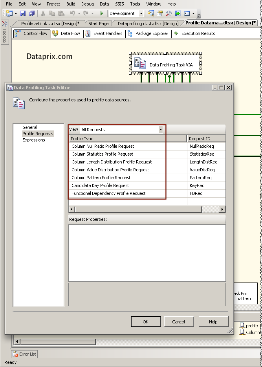Switch to the Start Page document tab

(99, 24)
